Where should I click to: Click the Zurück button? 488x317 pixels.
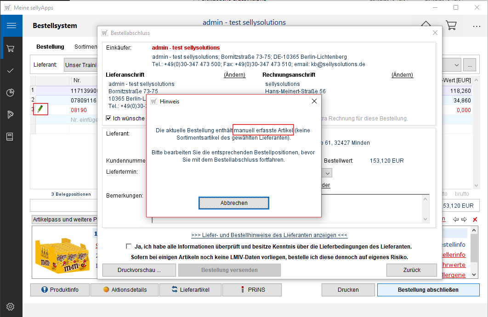[x=412, y=270]
